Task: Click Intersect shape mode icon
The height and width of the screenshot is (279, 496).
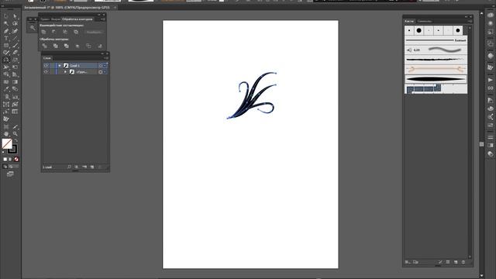Action: click(65, 32)
